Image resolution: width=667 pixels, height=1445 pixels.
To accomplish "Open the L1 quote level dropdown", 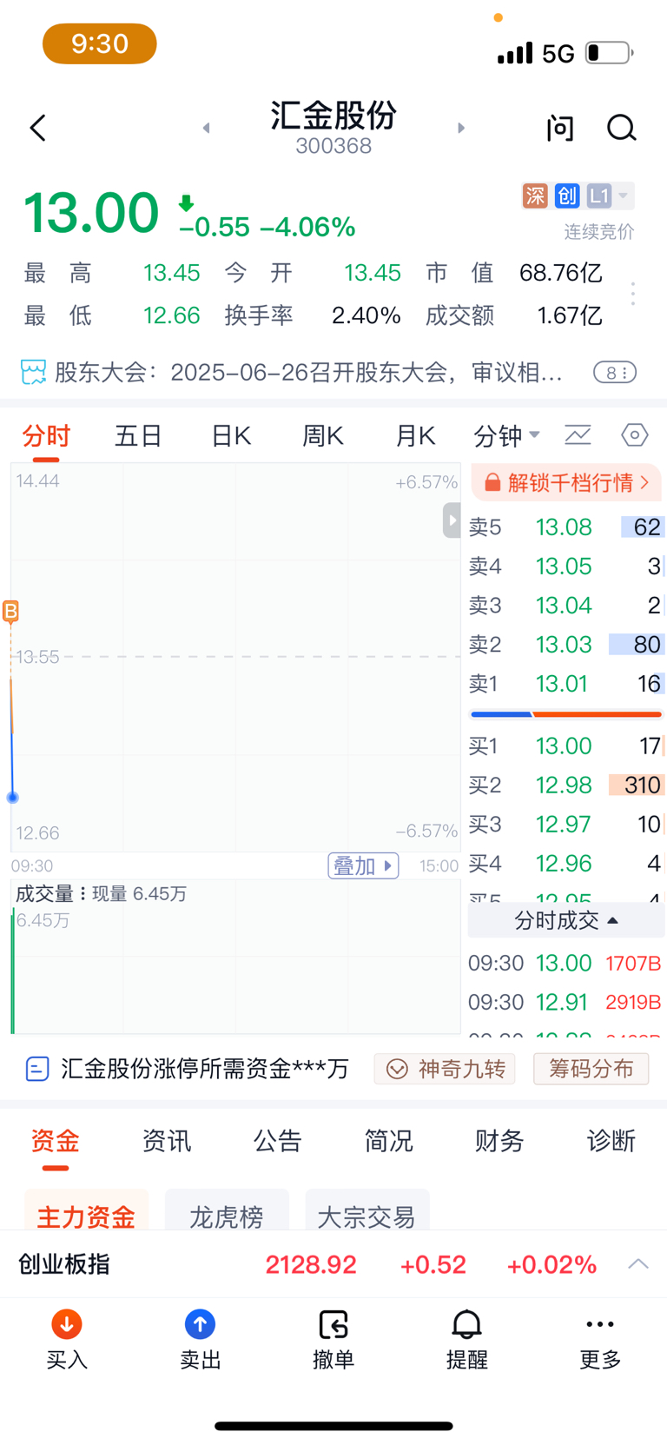I will pyautogui.click(x=610, y=196).
